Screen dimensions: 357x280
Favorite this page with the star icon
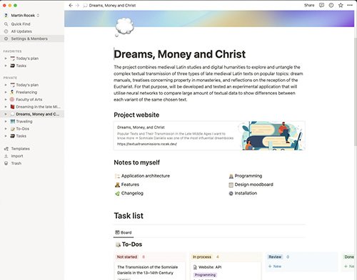pos(341,5)
